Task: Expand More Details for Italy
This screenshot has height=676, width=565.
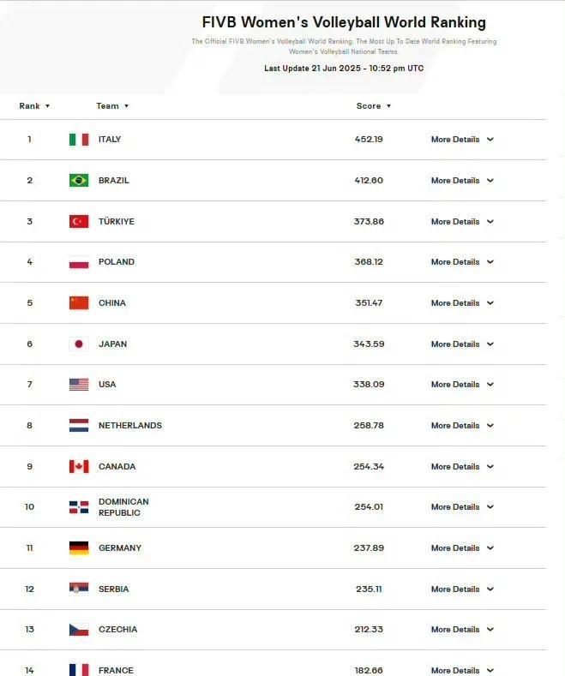Action: click(462, 140)
